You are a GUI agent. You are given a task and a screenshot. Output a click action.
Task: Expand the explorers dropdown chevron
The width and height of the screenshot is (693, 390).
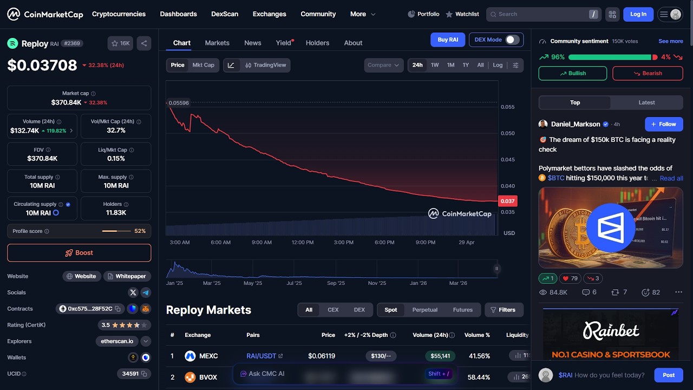pyautogui.click(x=146, y=341)
